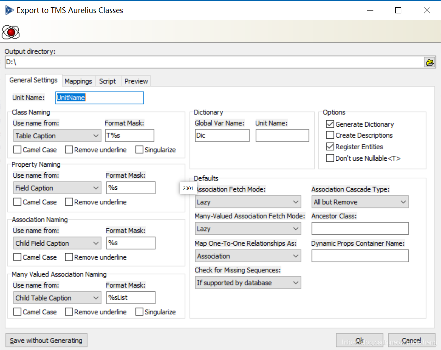Switch to the General Settings tab
441x350 pixels.
[34, 80]
